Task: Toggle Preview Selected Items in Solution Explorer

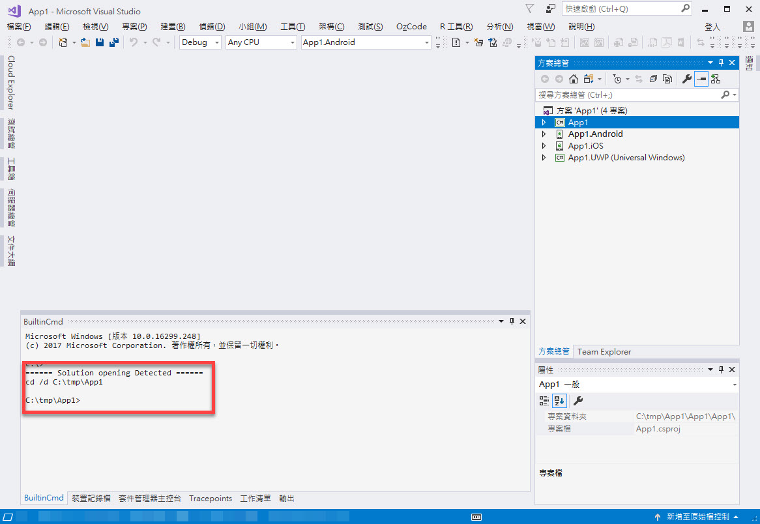Action: point(701,79)
